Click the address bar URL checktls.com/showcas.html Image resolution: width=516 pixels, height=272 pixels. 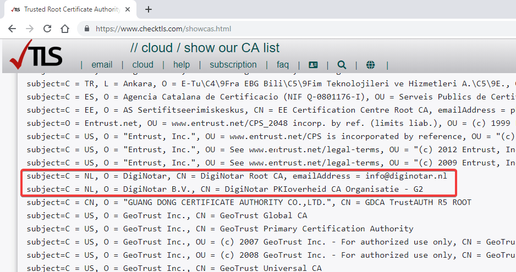coord(163,29)
